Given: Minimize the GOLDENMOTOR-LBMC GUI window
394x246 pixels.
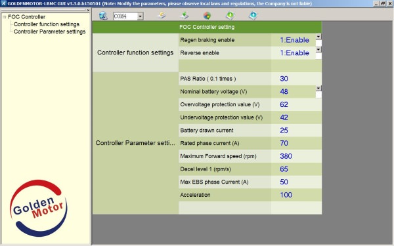Looking at the screenshot, I should 376,3.
